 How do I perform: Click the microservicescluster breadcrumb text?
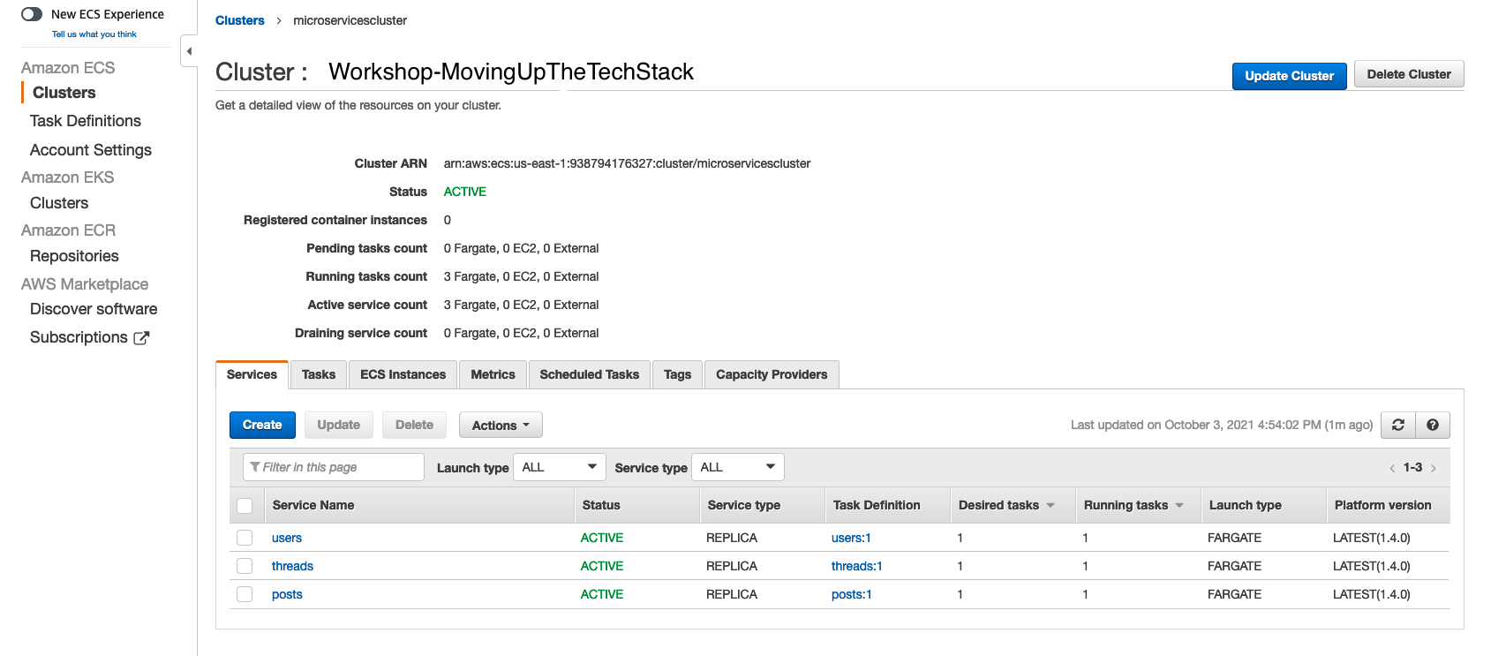tap(350, 20)
